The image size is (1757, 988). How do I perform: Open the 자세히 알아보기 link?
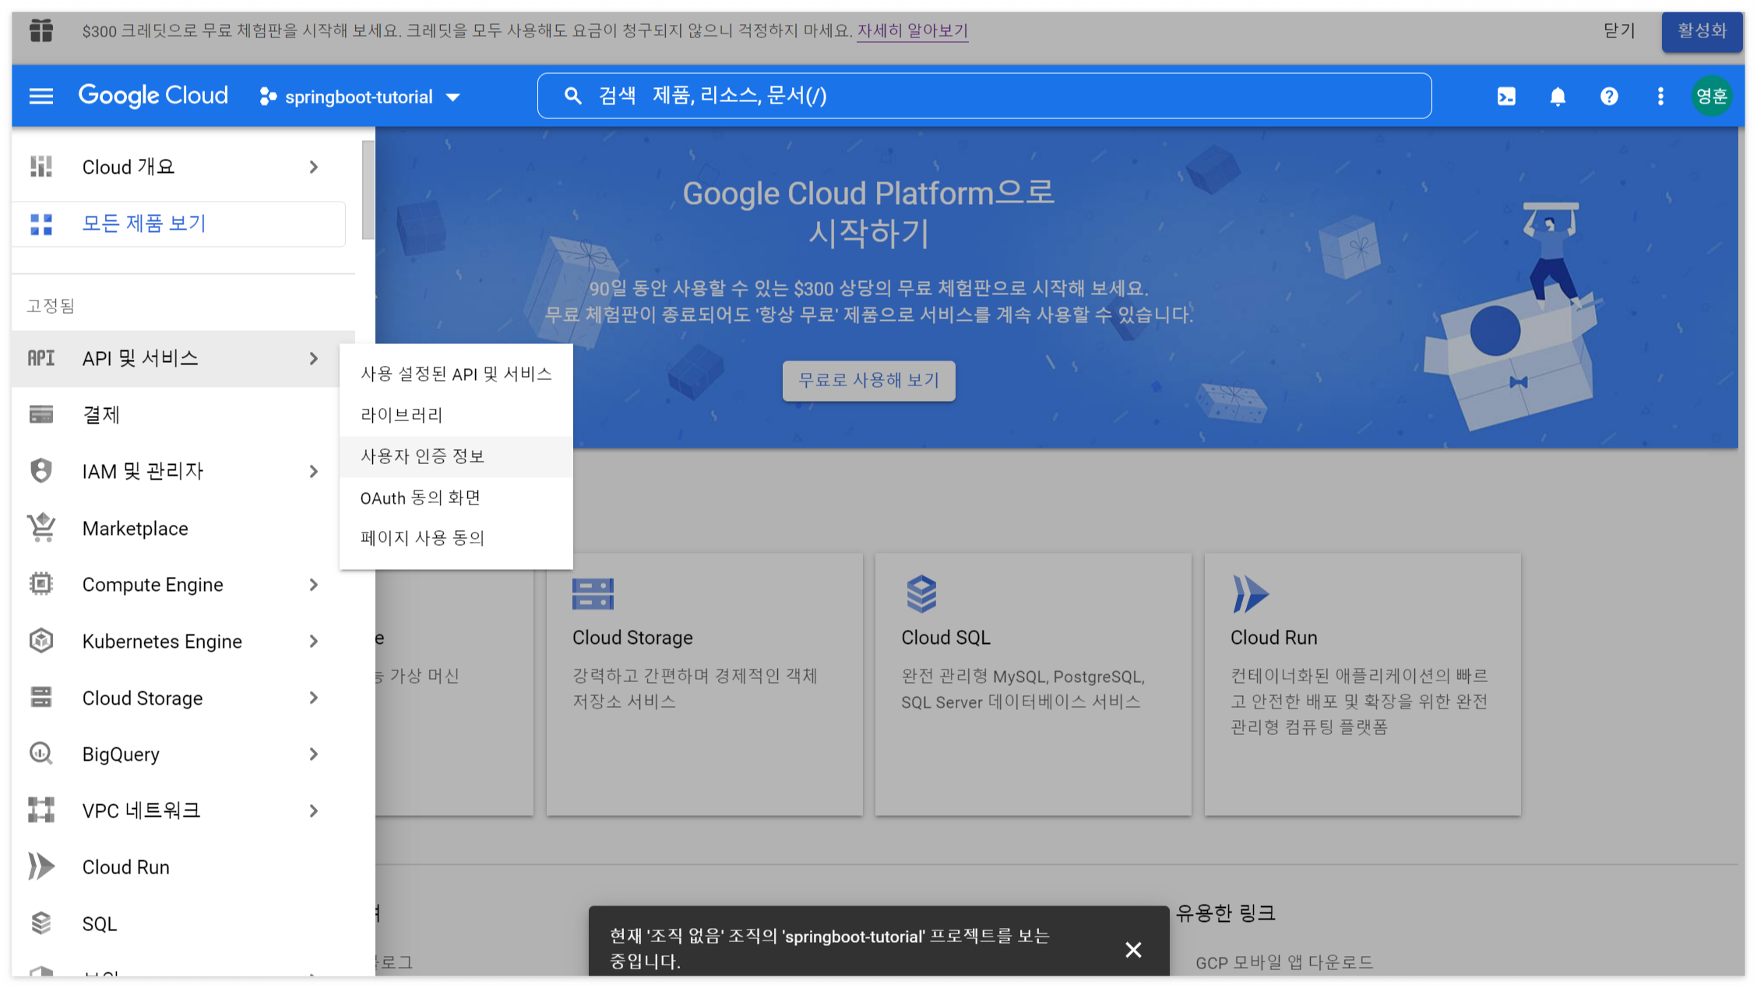[912, 30]
